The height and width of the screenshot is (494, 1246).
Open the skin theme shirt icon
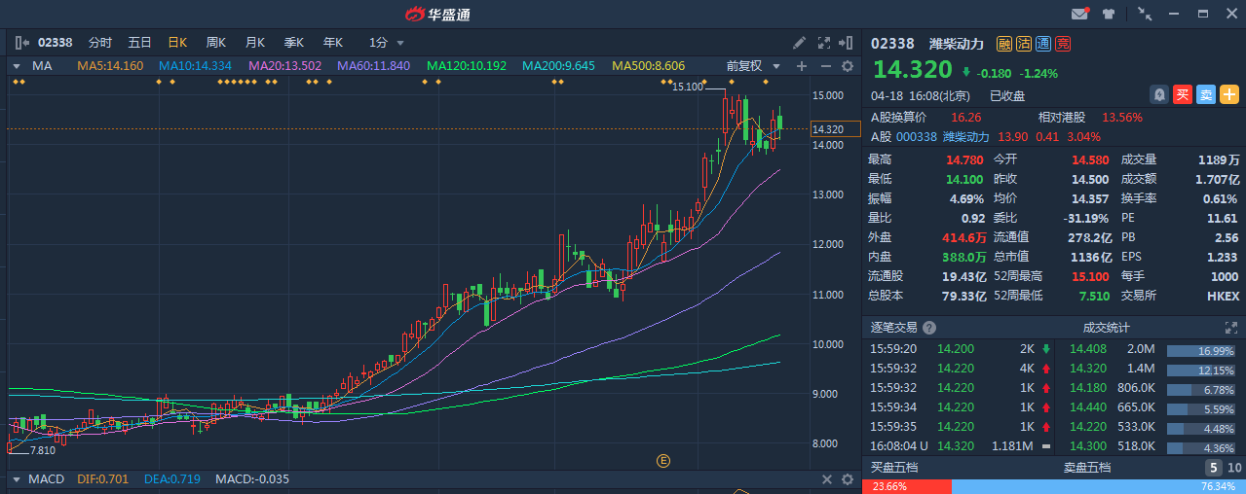1109,14
